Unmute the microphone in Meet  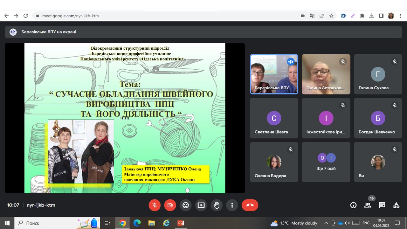click(x=155, y=205)
